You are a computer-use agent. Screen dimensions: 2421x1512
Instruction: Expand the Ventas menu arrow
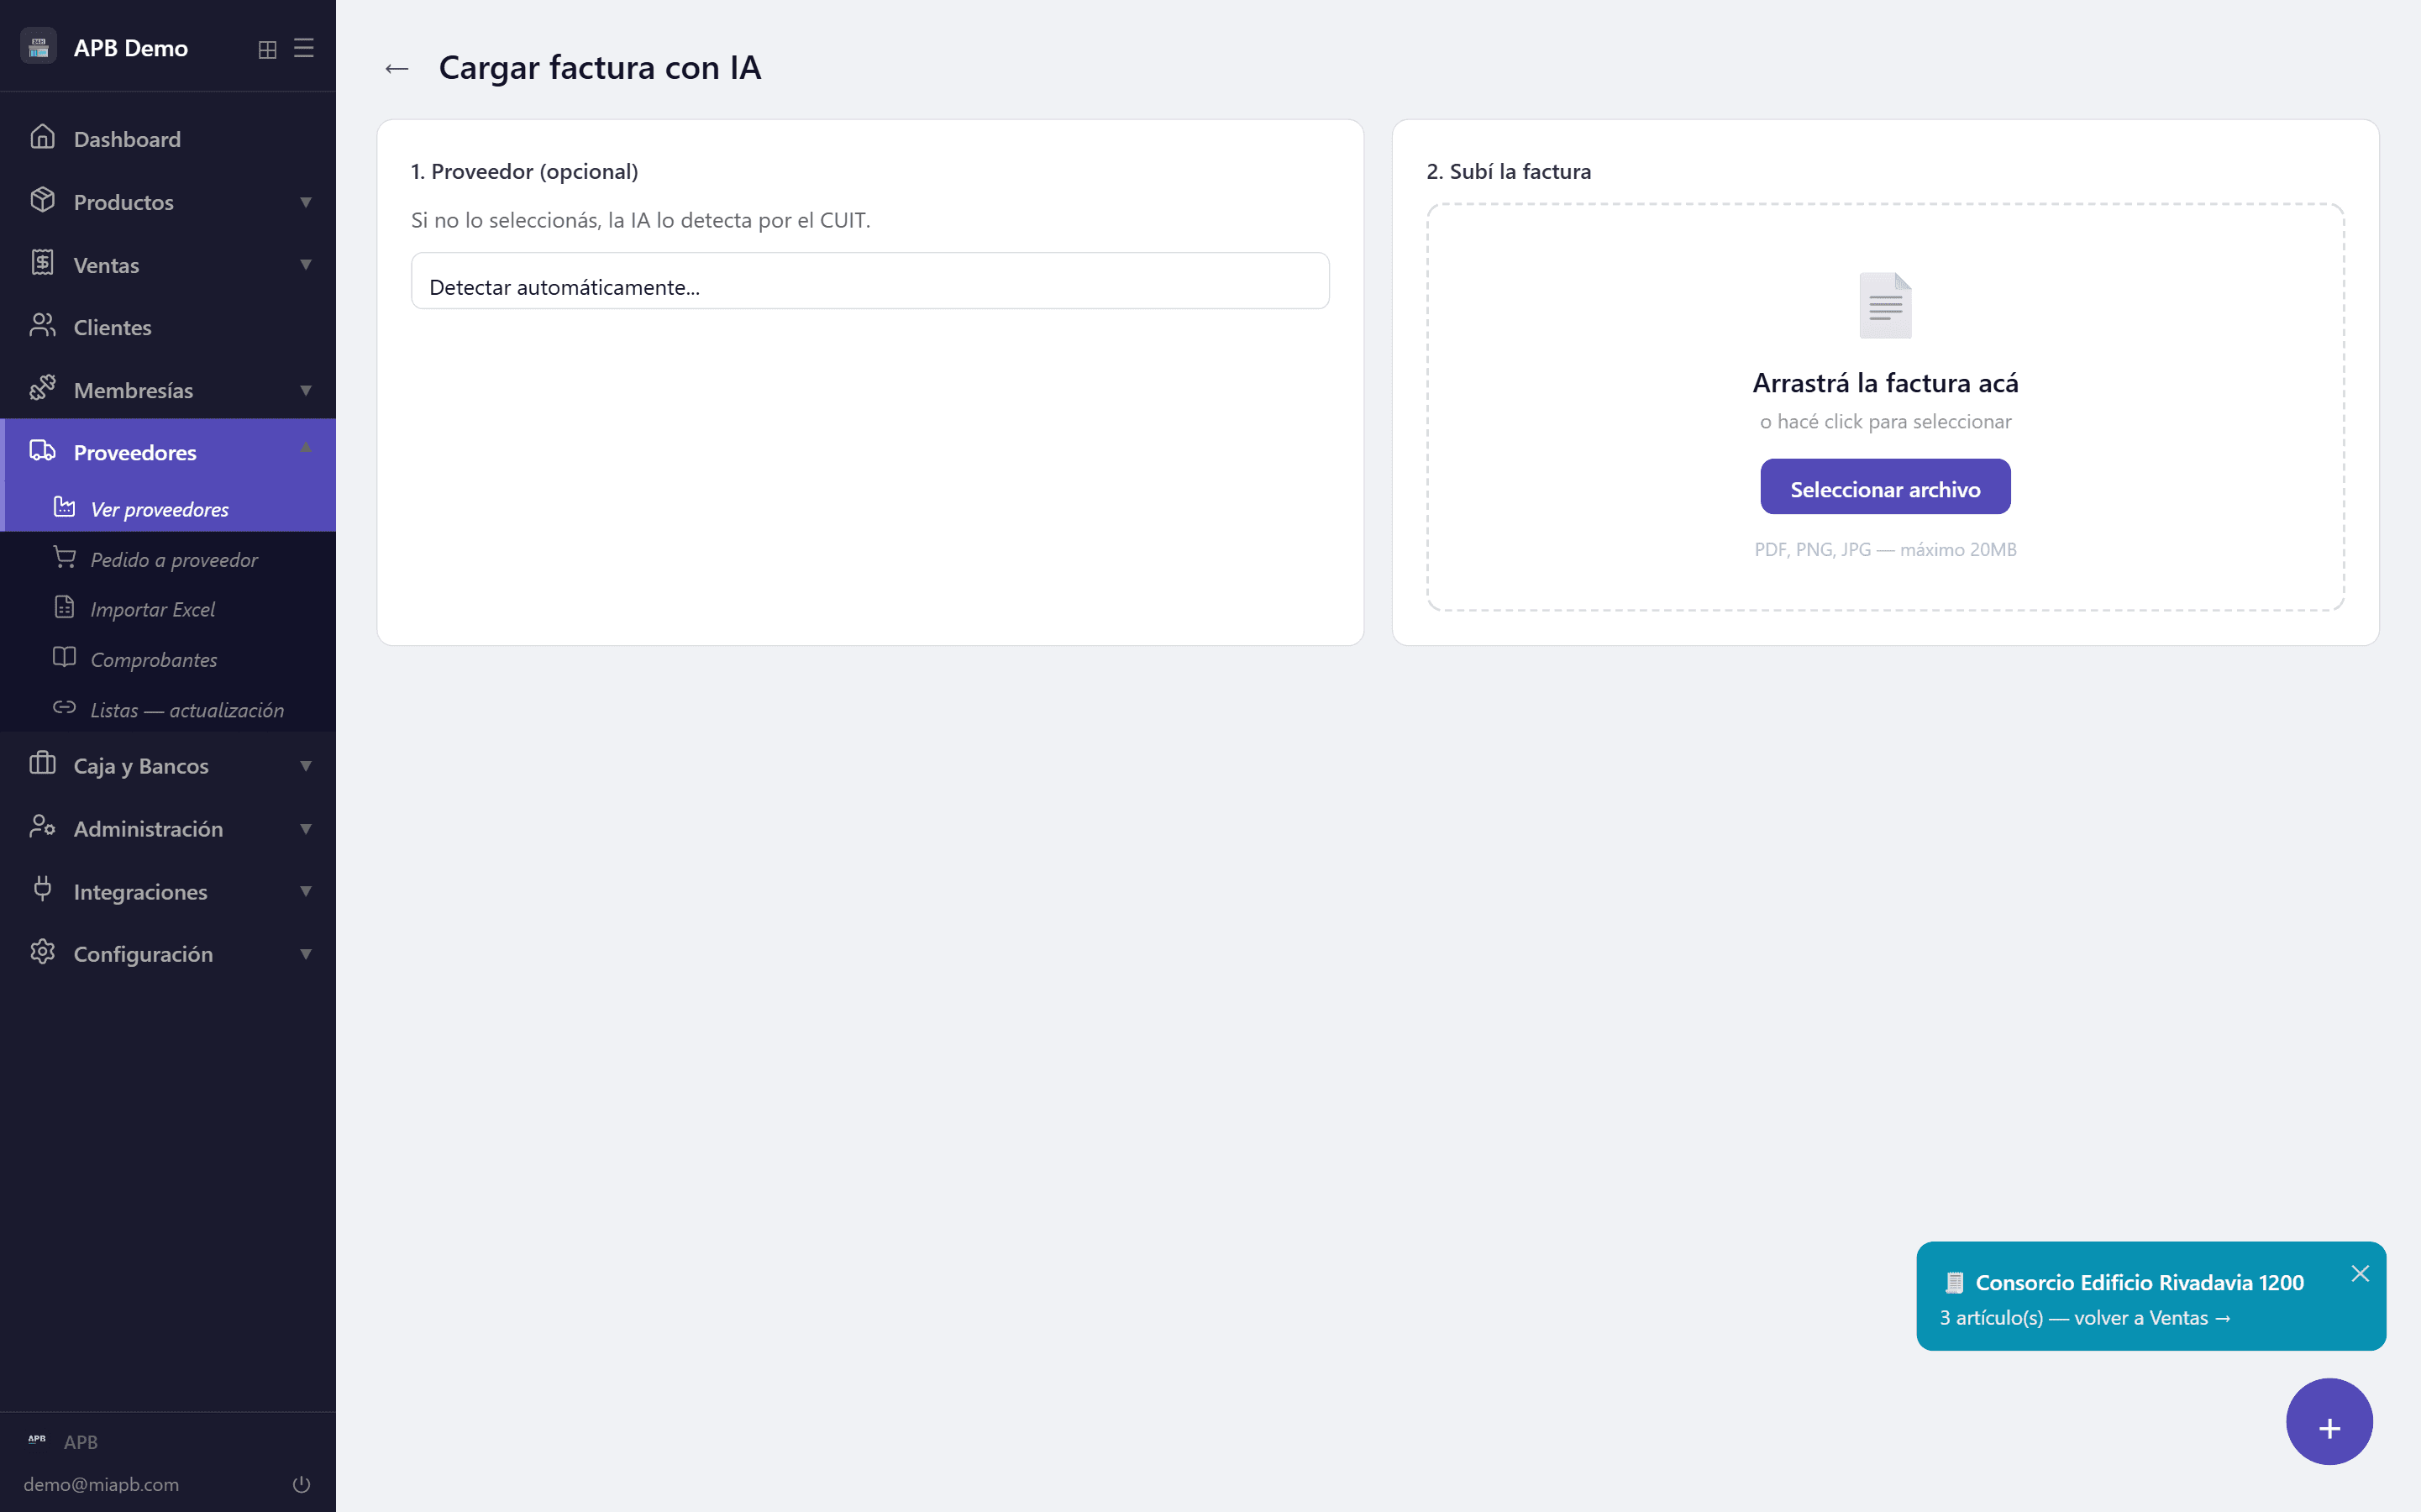(306, 264)
